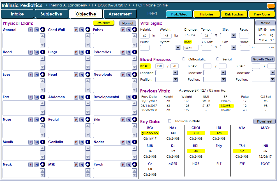Click the Pulse input field

point(144,48)
